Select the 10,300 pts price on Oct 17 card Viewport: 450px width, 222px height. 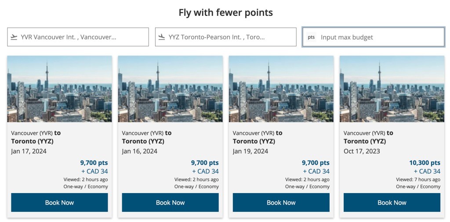[425, 163]
